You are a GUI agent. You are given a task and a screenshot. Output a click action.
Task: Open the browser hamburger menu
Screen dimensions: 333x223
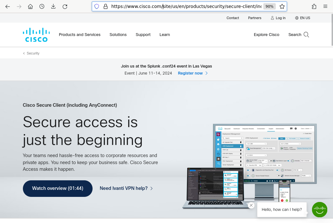tap(325, 6)
